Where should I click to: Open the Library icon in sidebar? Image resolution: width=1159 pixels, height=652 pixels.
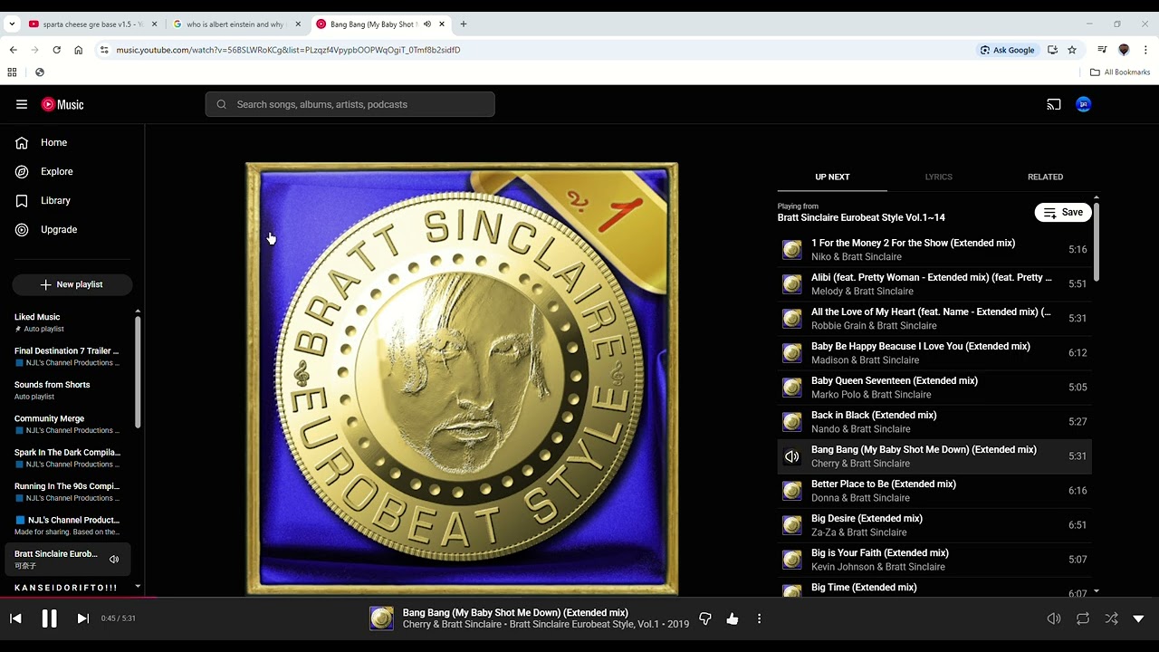pos(22,200)
